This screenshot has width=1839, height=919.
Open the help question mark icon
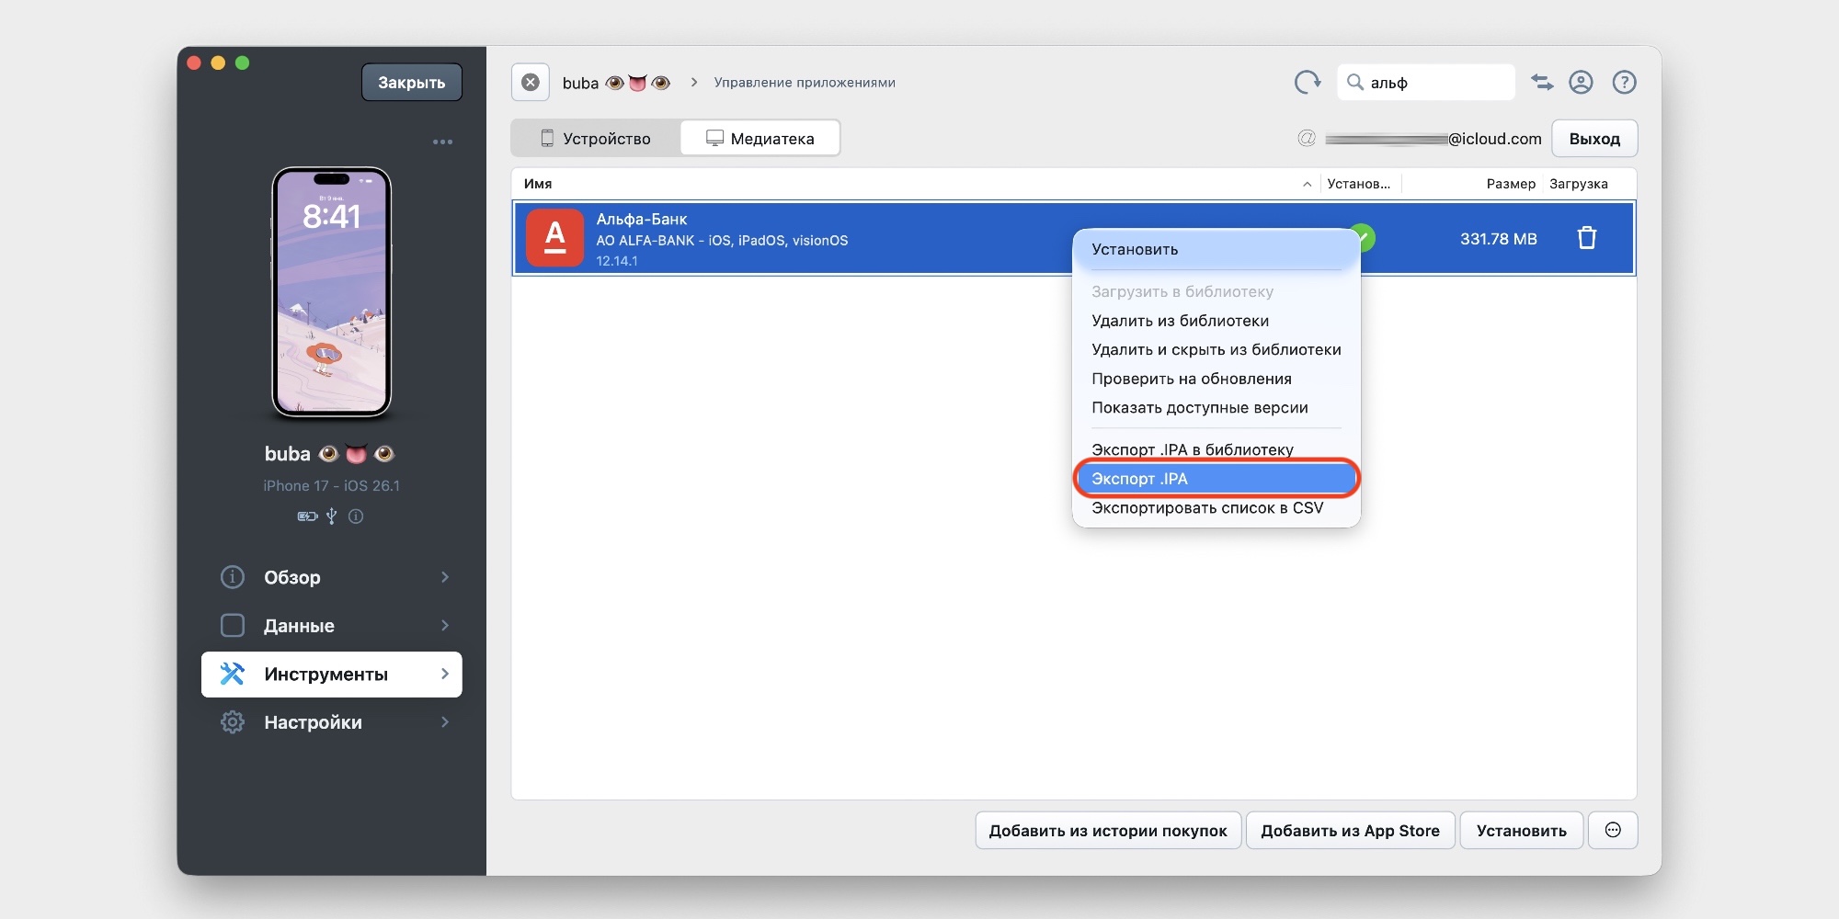tap(1624, 83)
